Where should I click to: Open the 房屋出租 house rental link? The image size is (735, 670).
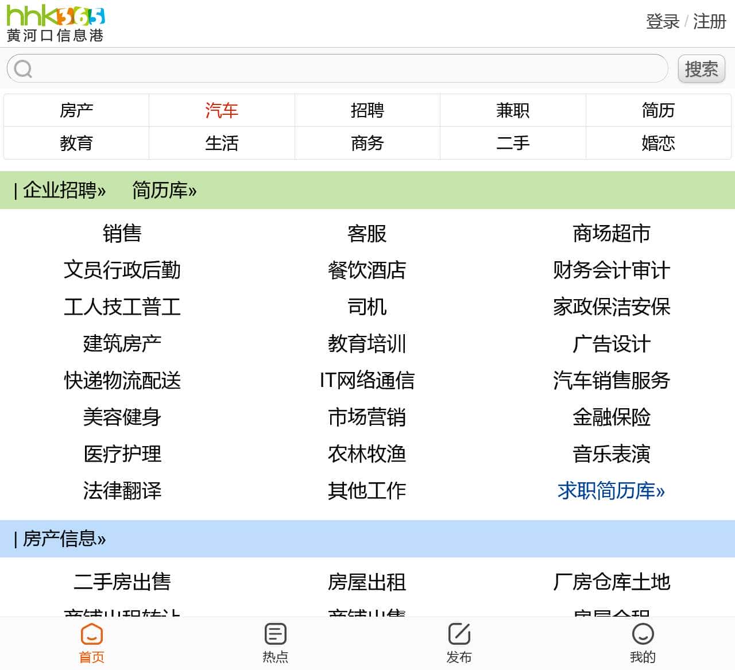tap(367, 582)
